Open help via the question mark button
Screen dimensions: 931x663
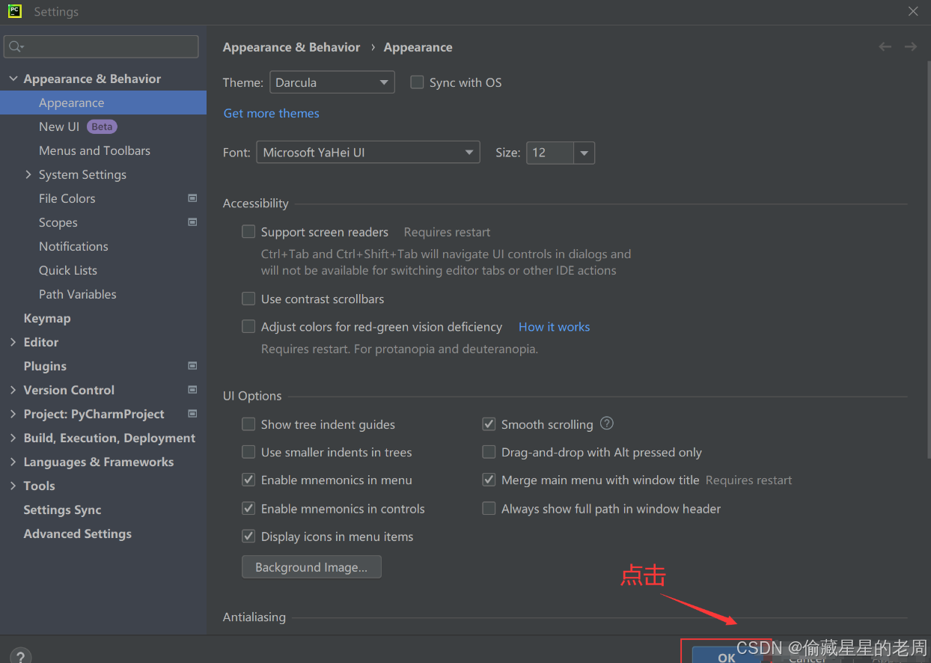21,656
